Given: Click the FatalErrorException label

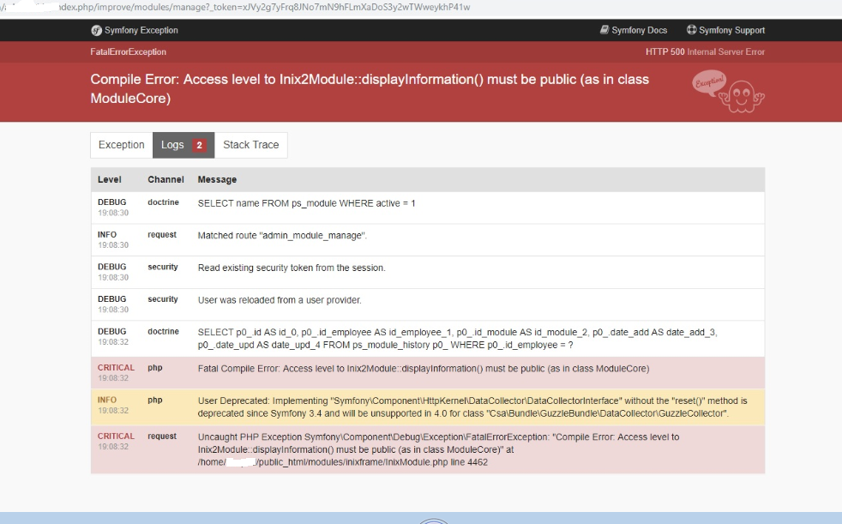Looking at the screenshot, I should pos(129,52).
